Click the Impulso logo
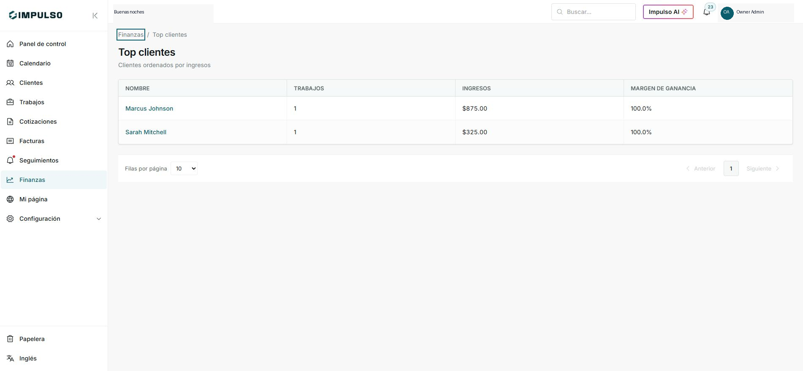Viewport: 803px width, 371px height. (36, 15)
